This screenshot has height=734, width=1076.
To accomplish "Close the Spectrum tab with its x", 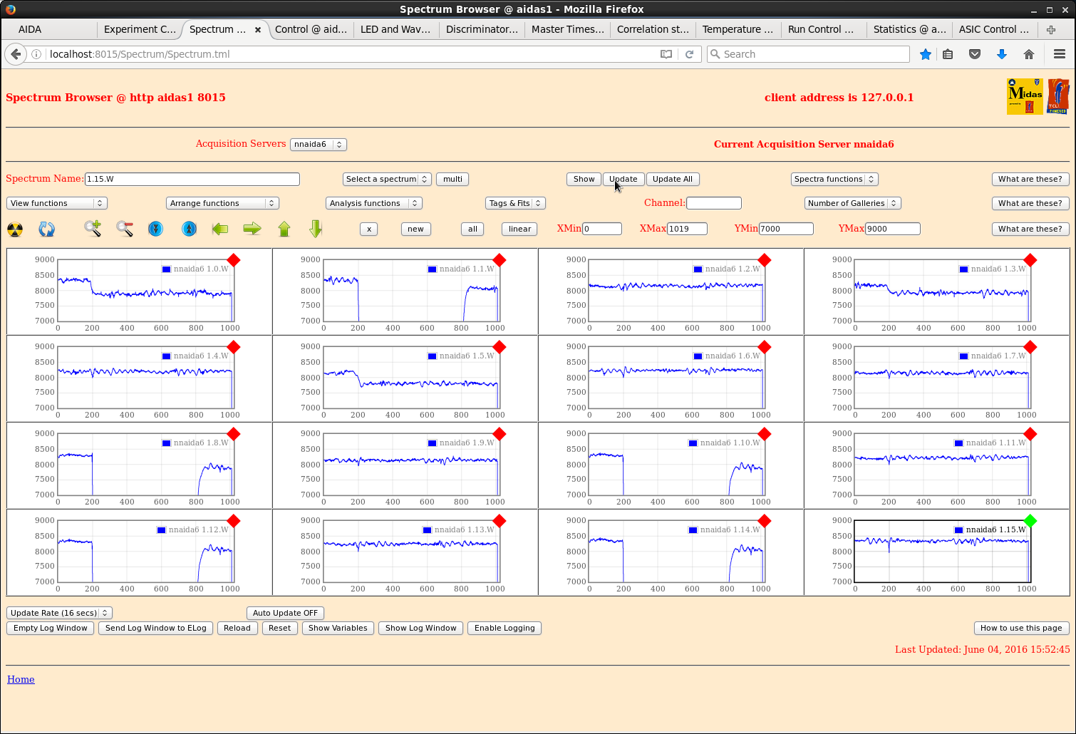I will (258, 30).
